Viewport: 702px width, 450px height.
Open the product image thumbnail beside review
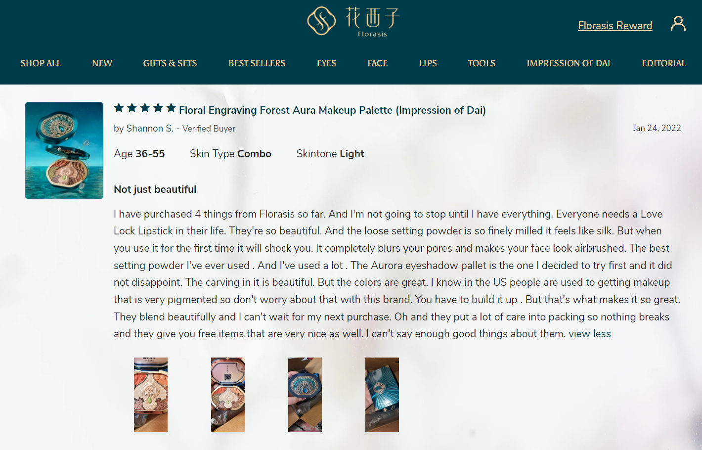pyautogui.click(x=64, y=150)
